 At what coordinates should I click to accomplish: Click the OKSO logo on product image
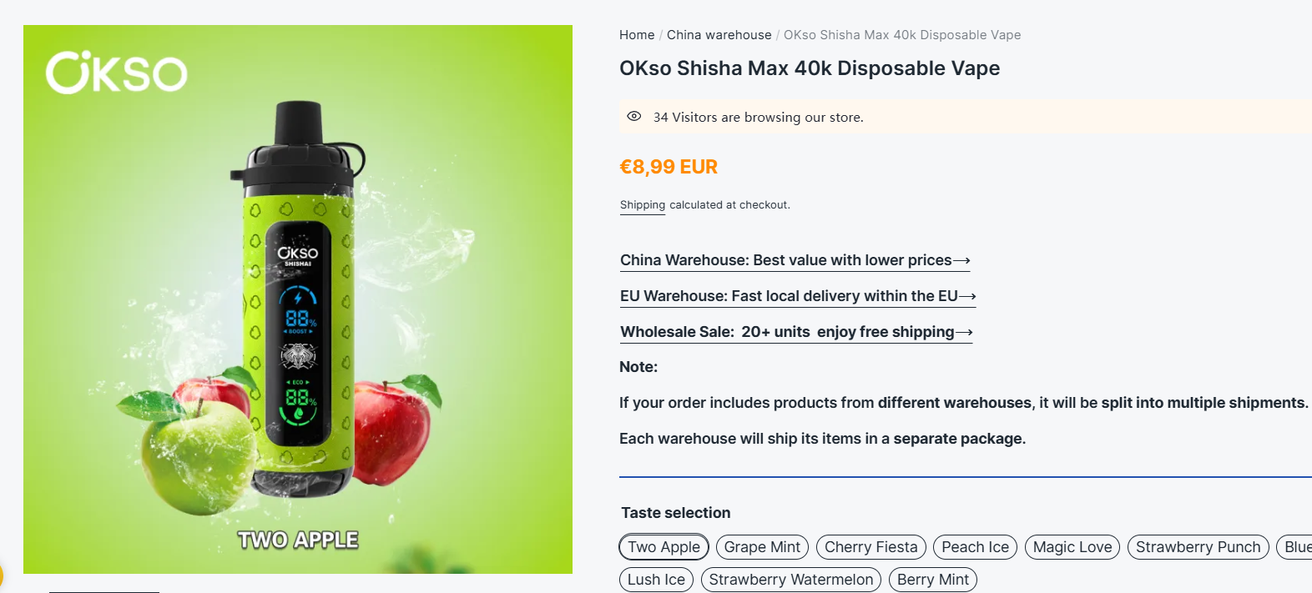pyautogui.click(x=117, y=73)
